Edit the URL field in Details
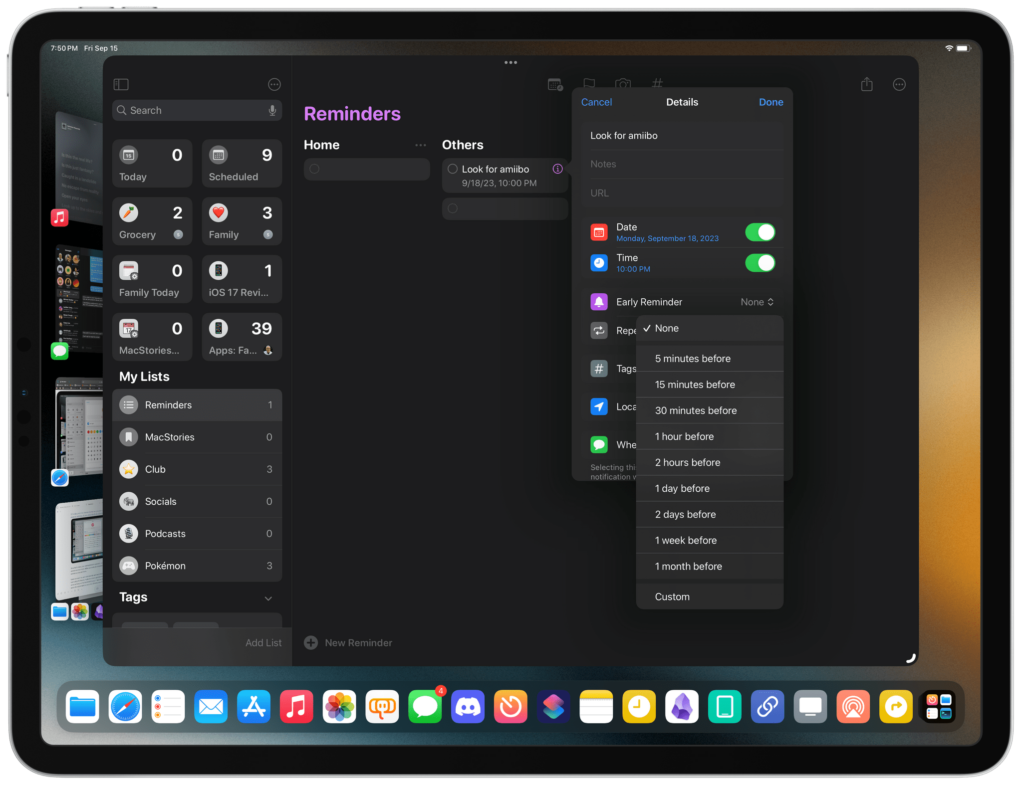Screen dimensions: 1022x786 (682, 193)
